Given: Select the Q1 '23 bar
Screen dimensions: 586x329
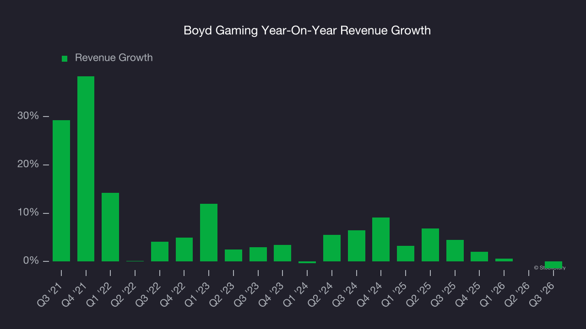Looking at the screenshot, I should 209,233.
